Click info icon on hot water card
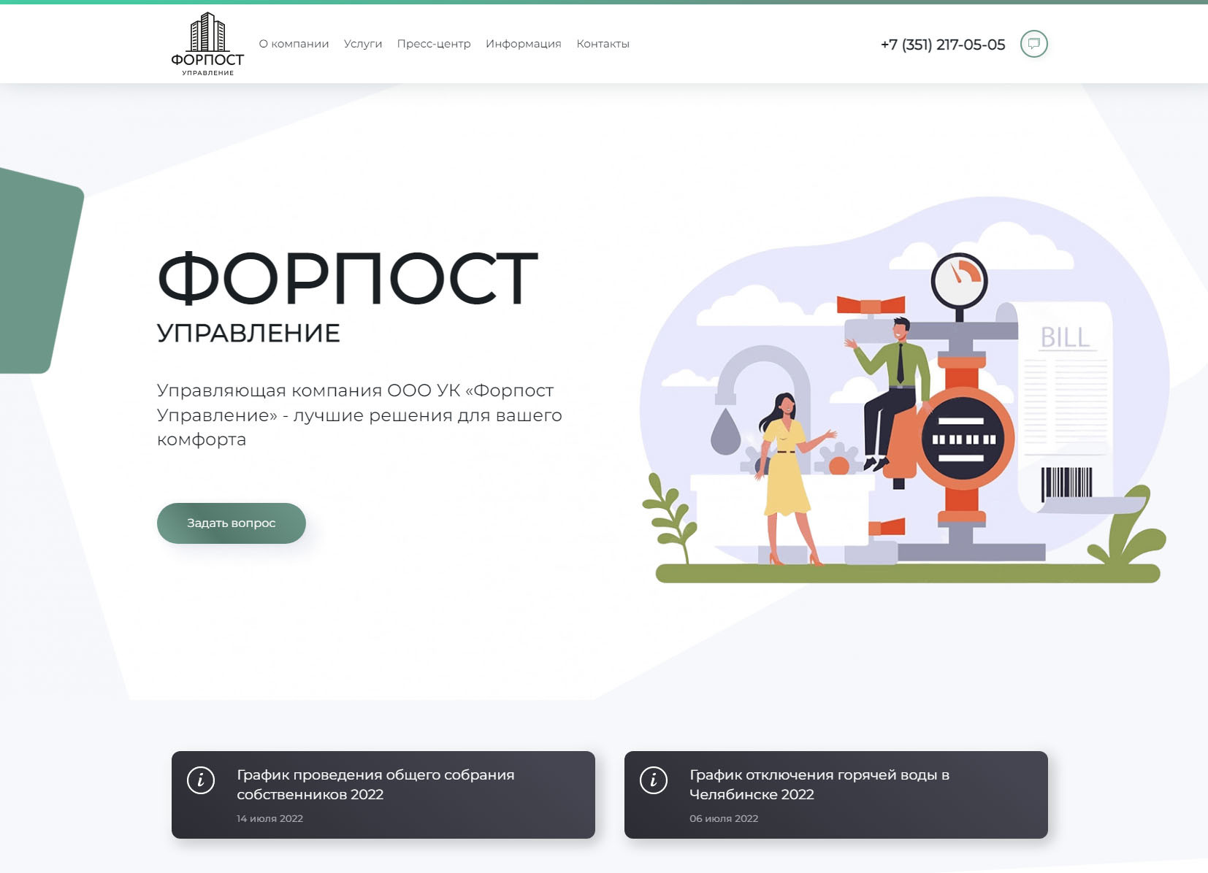The height and width of the screenshot is (873, 1208). point(654,780)
